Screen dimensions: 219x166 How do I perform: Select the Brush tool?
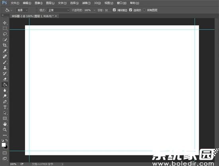point(5,62)
